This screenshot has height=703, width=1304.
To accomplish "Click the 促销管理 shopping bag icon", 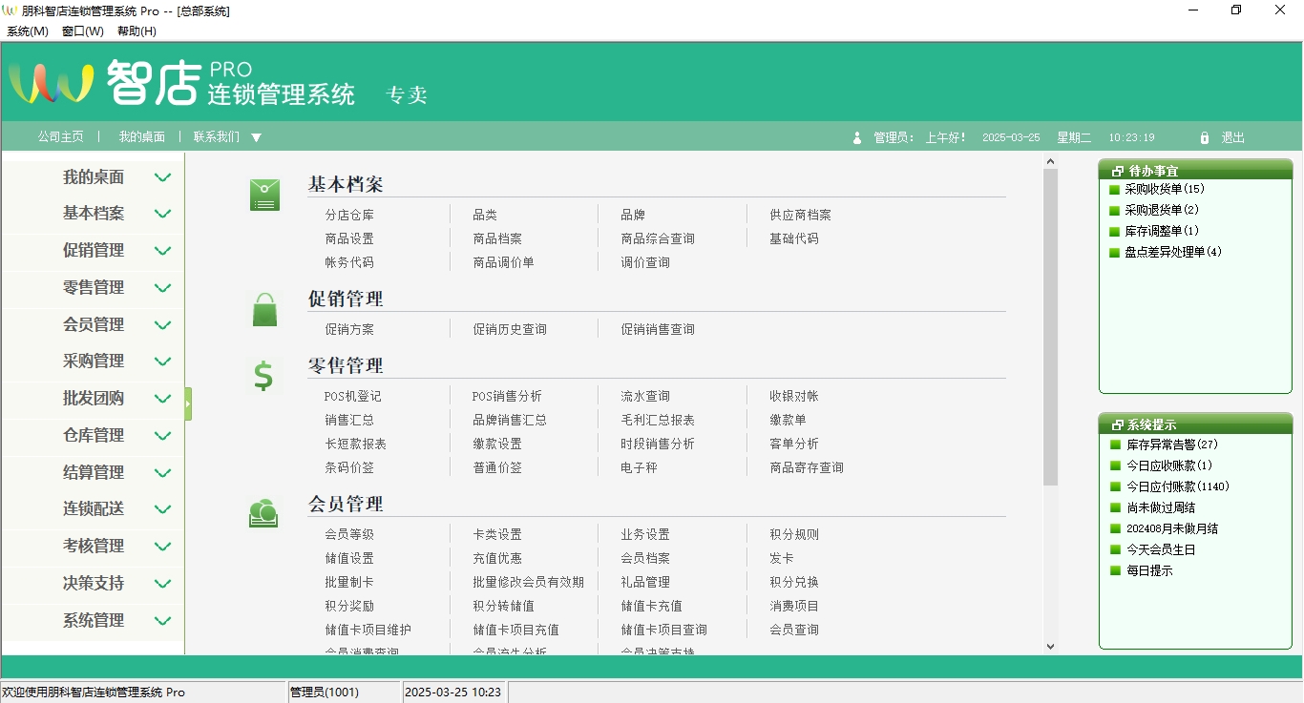I will [264, 310].
